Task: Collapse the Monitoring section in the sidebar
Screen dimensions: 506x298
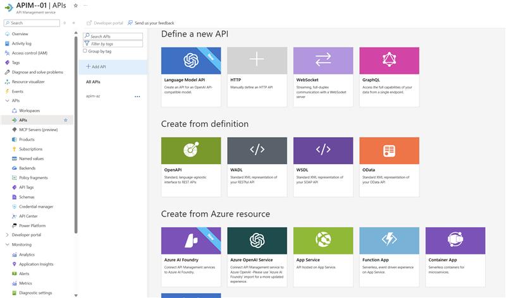Action: (7, 244)
